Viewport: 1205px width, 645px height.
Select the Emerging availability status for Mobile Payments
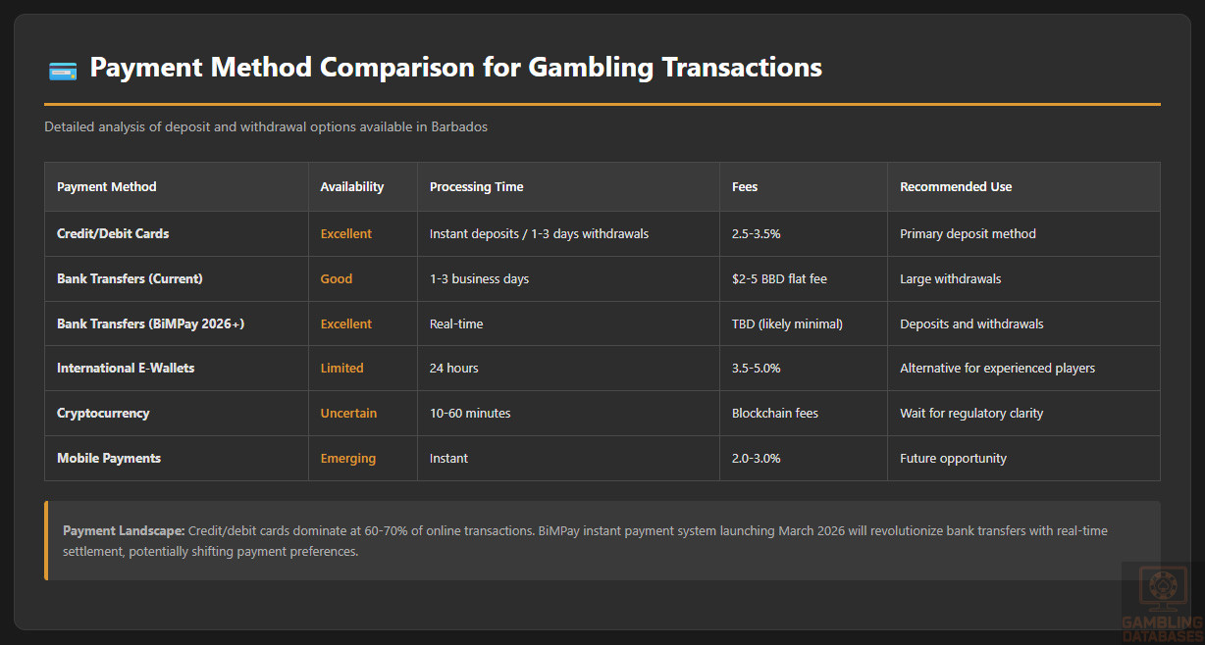pos(347,459)
